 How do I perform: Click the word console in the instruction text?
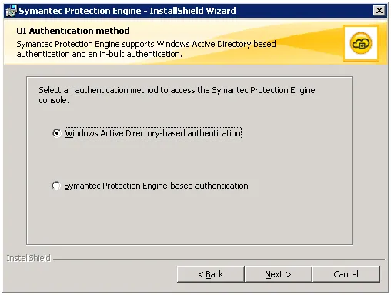53,100
